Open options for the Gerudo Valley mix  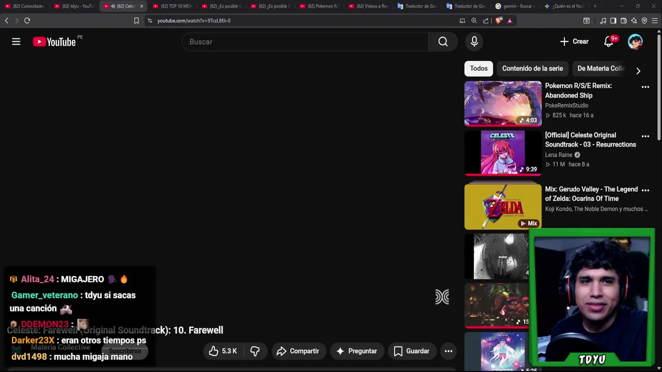click(x=645, y=190)
